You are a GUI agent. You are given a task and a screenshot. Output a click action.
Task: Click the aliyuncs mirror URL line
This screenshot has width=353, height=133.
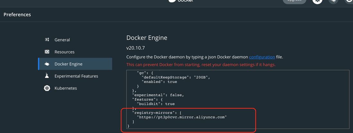pos(182,117)
